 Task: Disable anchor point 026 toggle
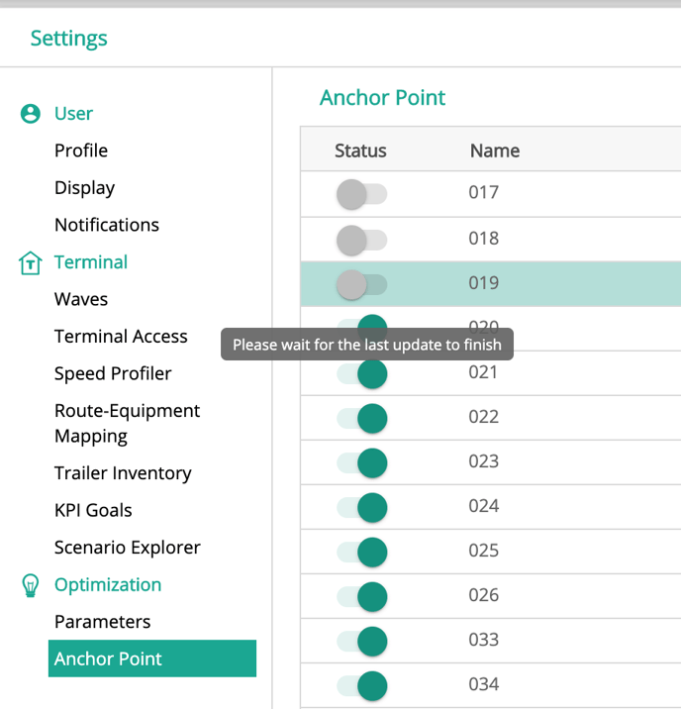pyautogui.click(x=362, y=596)
